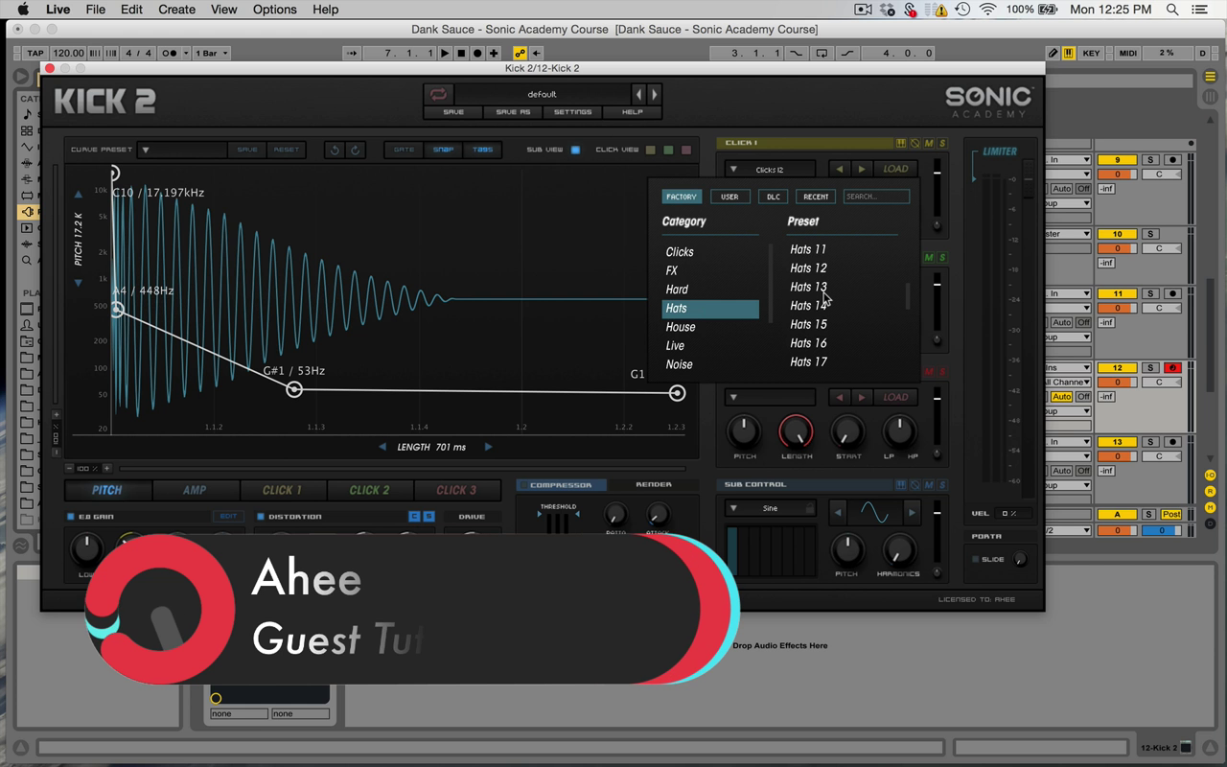
Task: Mute the Click 1 layer
Action: pyautogui.click(x=929, y=144)
